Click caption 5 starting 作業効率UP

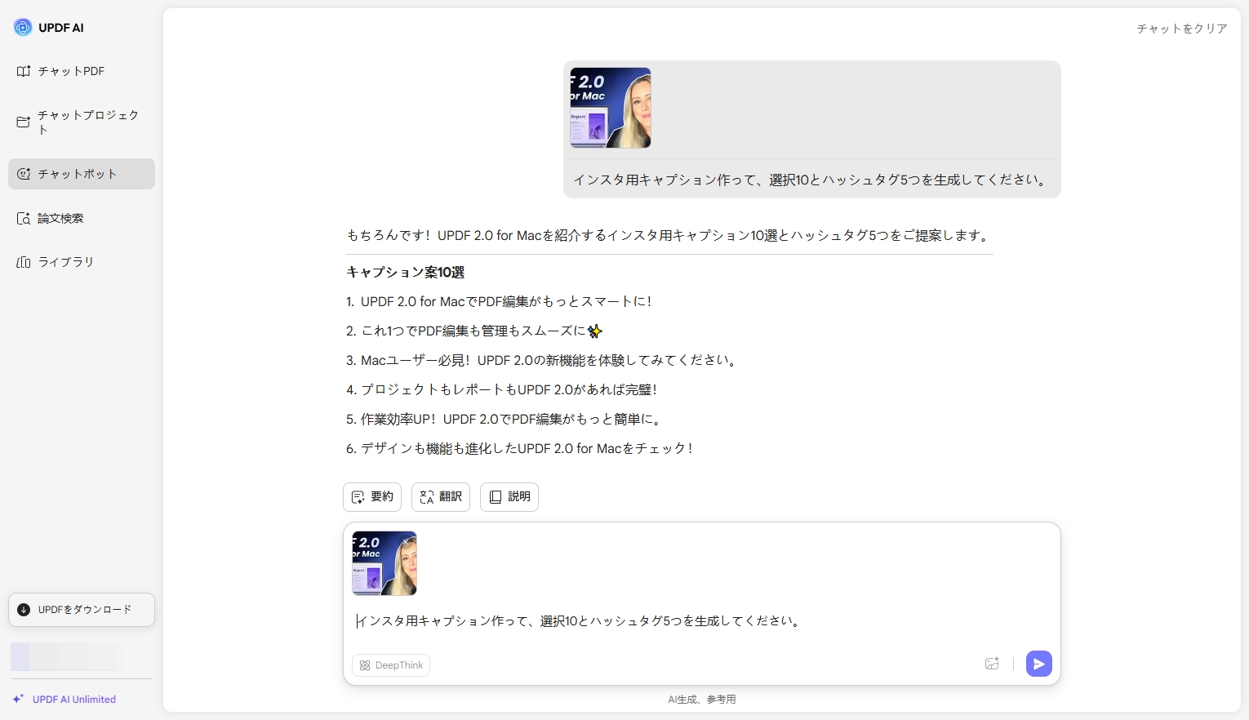click(x=505, y=419)
